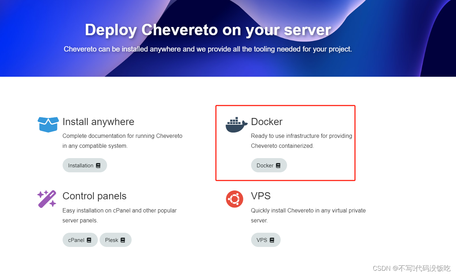Click the "Control panels" heading
The height and width of the screenshot is (275, 456).
click(x=94, y=196)
